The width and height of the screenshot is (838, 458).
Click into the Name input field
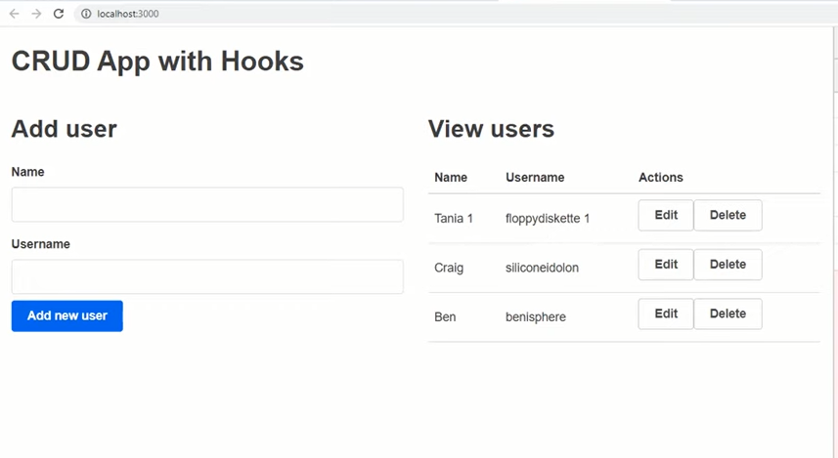207,205
